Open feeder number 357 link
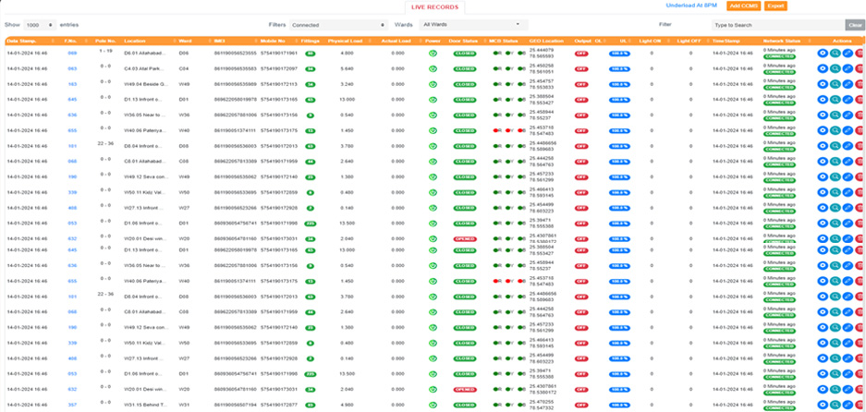The width and height of the screenshot is (866, 412). [x=72, y=405]
